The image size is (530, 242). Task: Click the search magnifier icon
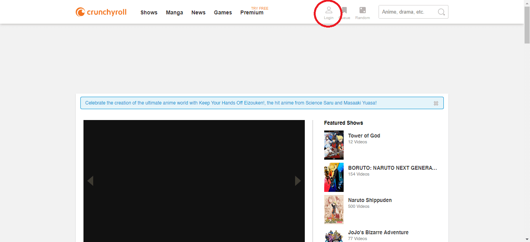441,12
